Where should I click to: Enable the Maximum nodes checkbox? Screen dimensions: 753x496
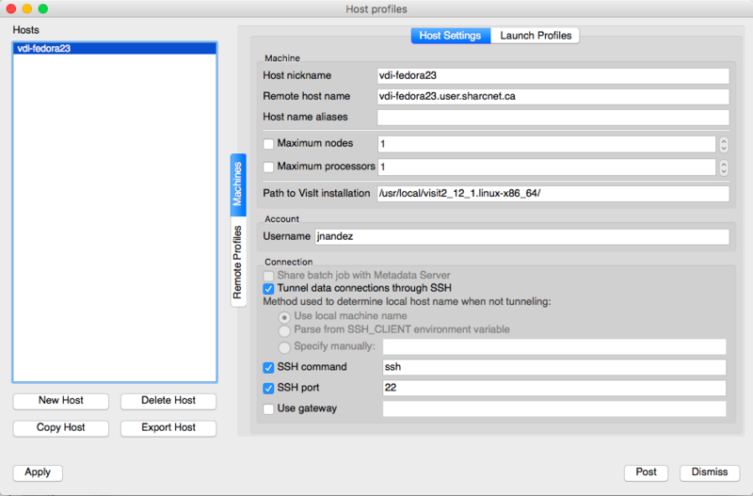pyautogui.click(x=269, y=144)
